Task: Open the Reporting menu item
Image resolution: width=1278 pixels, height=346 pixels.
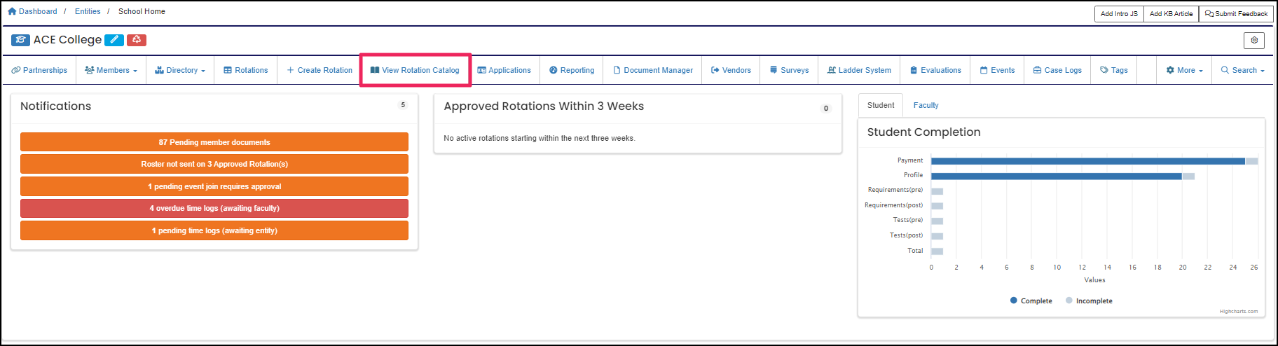Action: [x=572, y=70]
